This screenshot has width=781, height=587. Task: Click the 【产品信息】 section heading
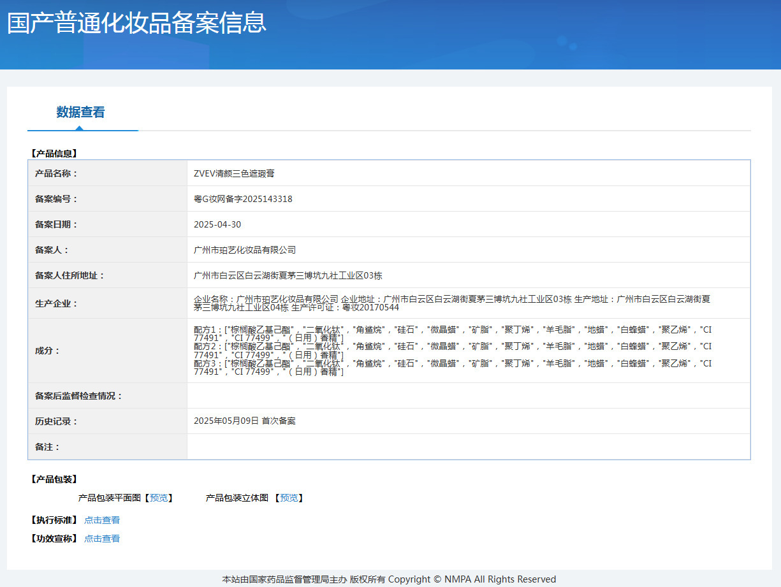point(54,154)
